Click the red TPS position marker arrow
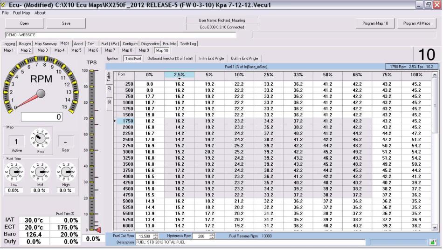 (98, 230)
